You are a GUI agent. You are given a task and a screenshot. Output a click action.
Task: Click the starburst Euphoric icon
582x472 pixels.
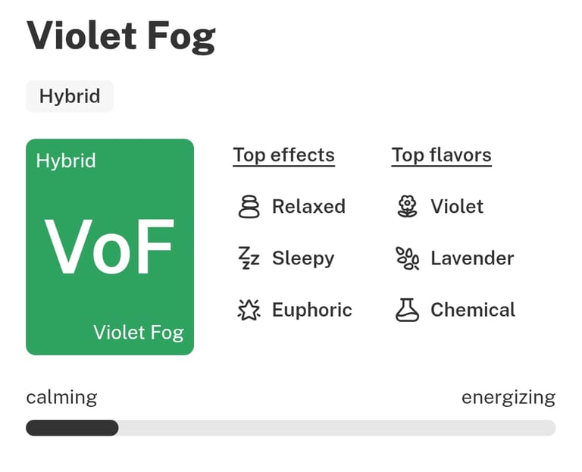tap(249, 310)
